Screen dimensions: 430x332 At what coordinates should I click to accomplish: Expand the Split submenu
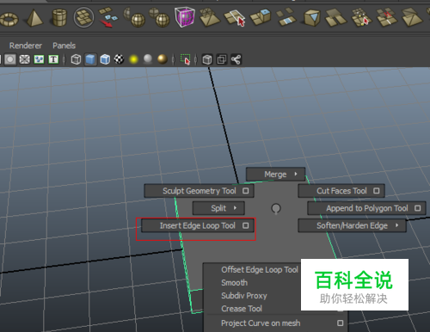[218, 208]
